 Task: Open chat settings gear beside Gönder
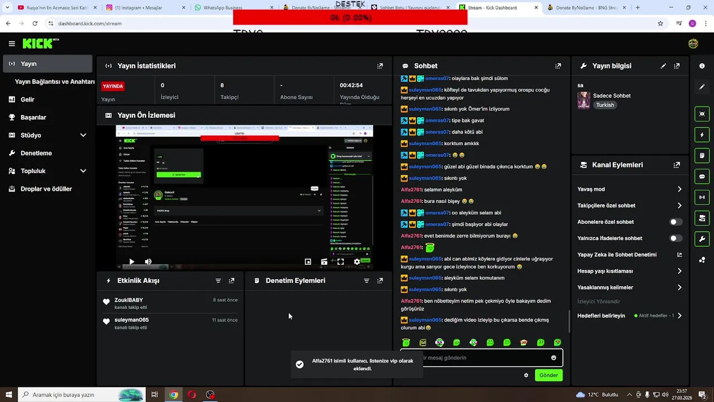[526, 375]
